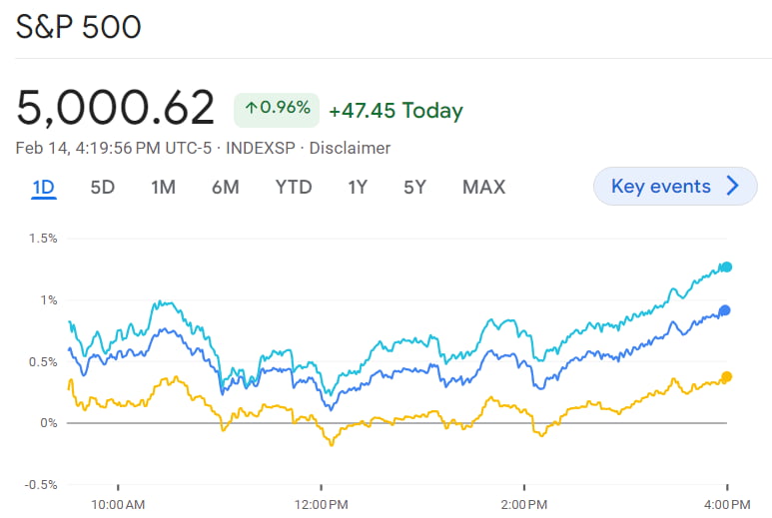Click the 5,000.62 index value
This screenshot has width=772, height=518.
click(115, 108)
